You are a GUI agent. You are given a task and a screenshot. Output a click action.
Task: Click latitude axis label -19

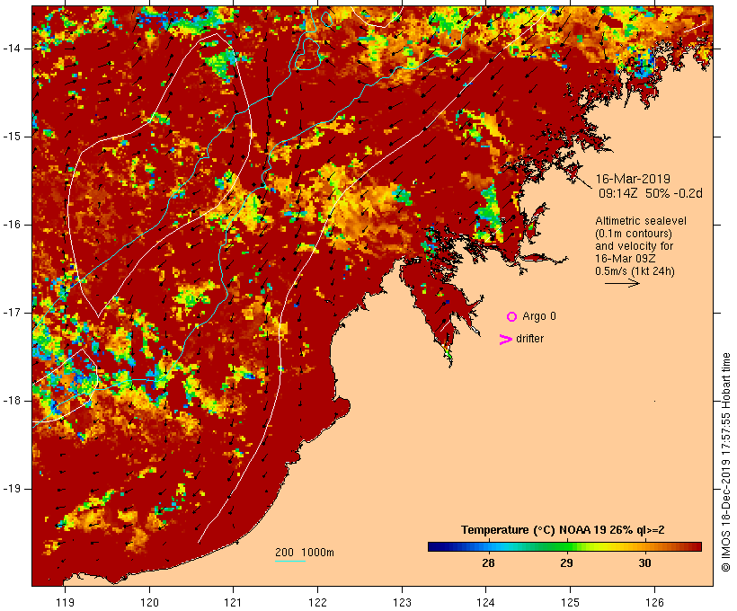tap(12, 489)
